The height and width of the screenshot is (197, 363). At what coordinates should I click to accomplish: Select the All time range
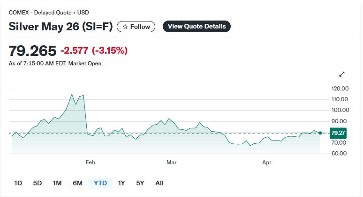159,183
